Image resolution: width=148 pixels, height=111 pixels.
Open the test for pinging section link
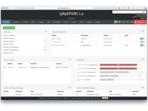pyautogui.click(x=108, y=45)
